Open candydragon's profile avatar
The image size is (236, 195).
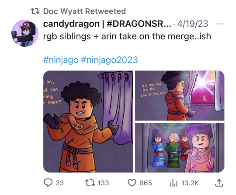click(x=25, y=33)
